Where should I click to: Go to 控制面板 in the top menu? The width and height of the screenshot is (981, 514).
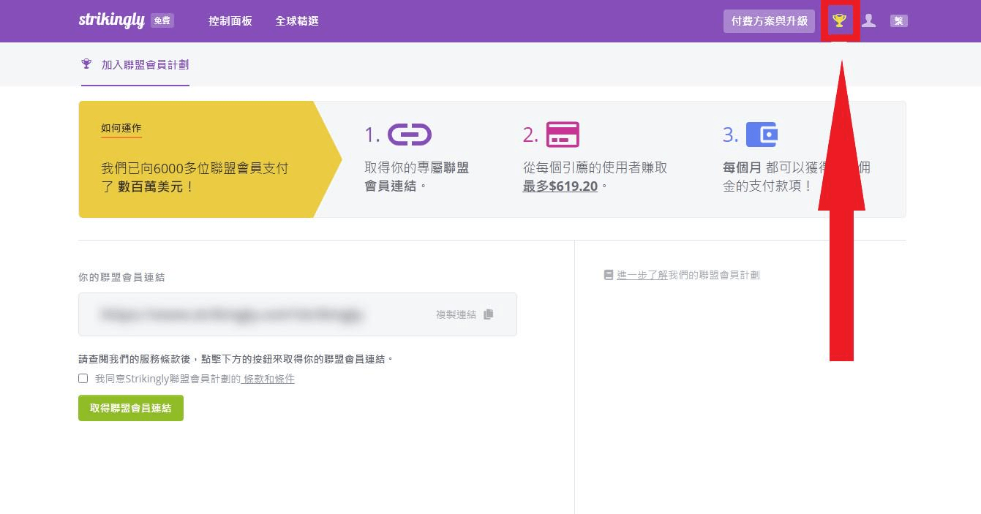point(230,21)
